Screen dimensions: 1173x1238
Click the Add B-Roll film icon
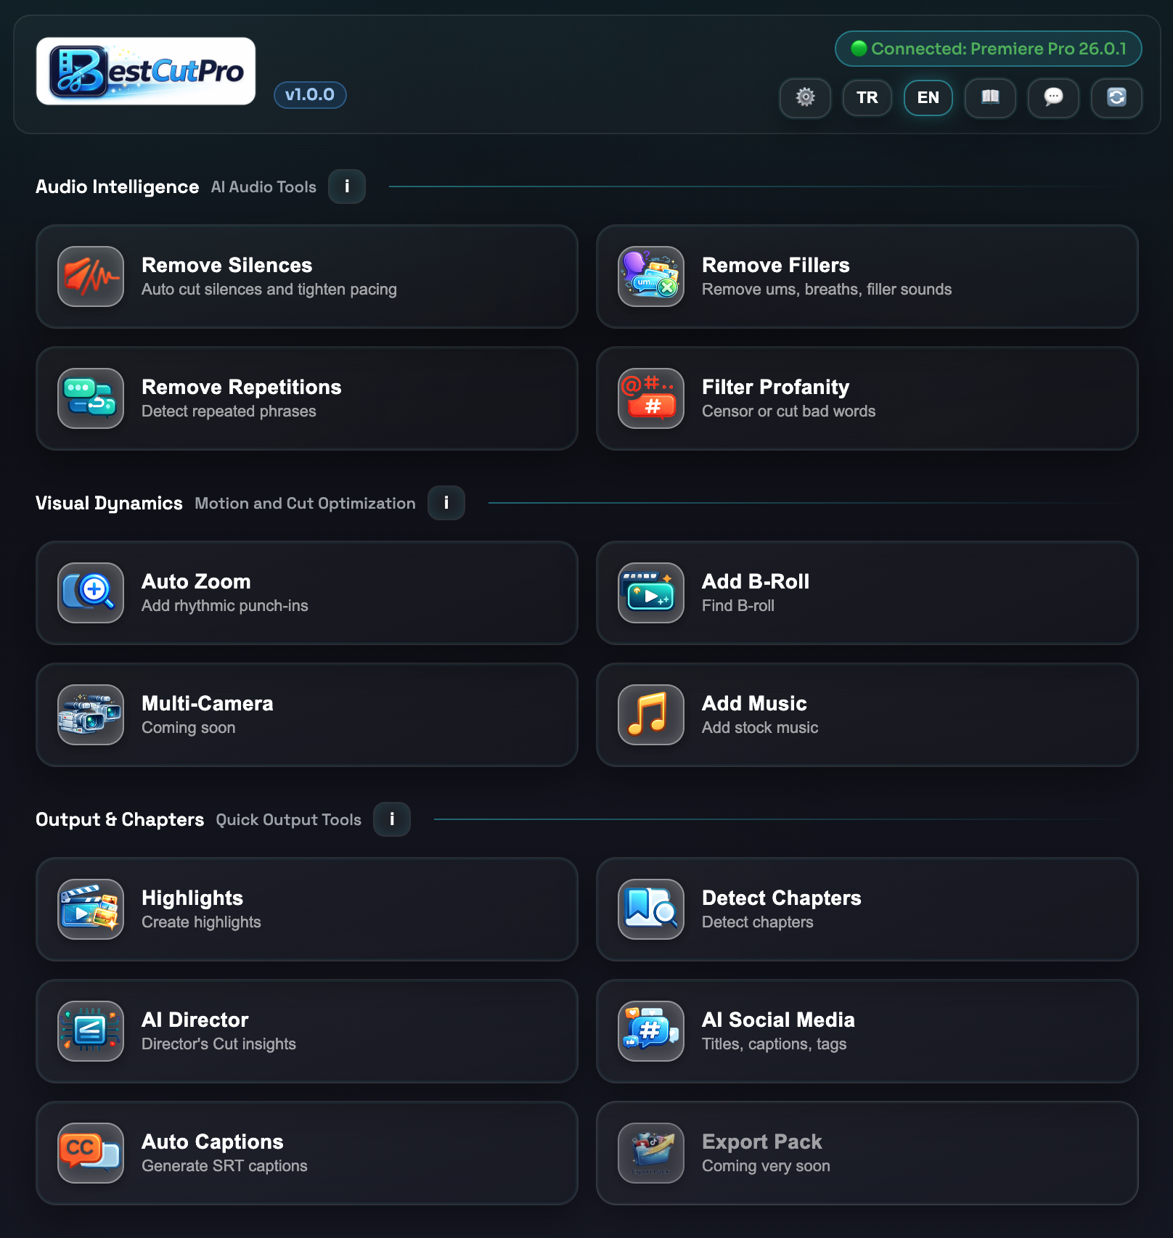click(651, 593)
